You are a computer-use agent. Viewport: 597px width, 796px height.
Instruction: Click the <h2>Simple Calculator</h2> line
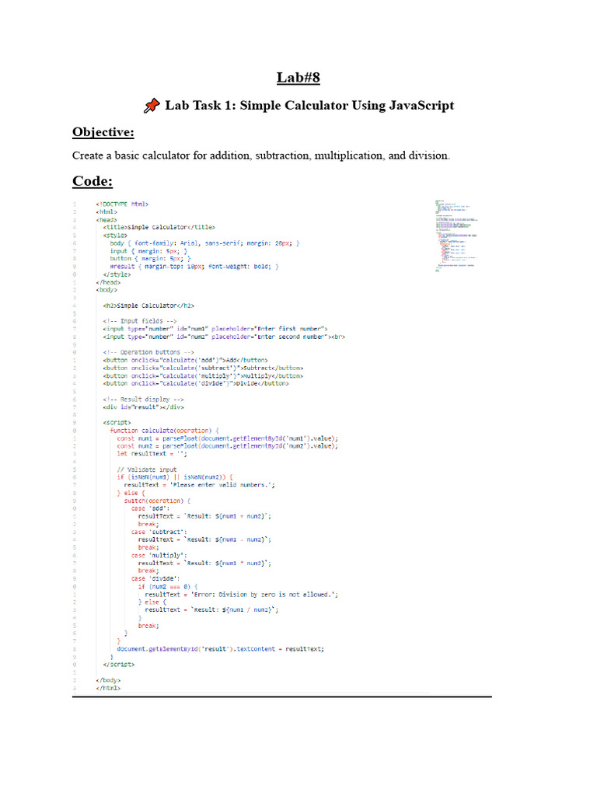pos(148,305)
